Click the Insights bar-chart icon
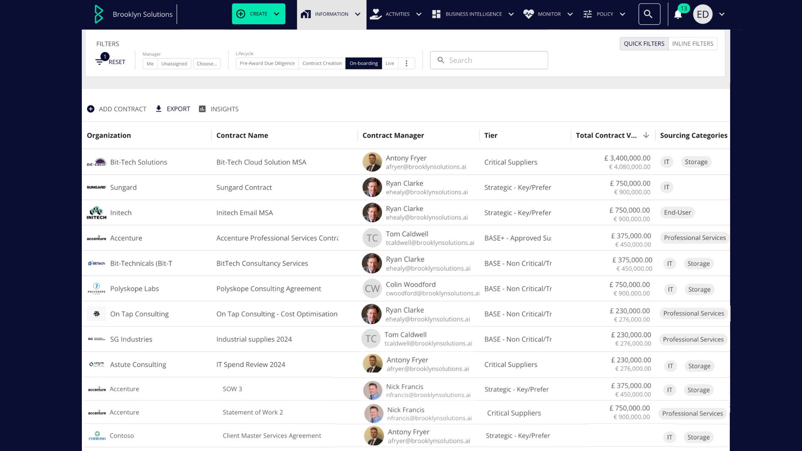Image resolution: width=802 pixels, height=451 pixels. click(202, 109)
